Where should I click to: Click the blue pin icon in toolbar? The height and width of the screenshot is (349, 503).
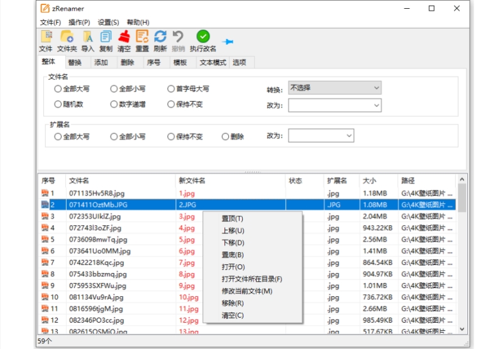coord(228,42)
